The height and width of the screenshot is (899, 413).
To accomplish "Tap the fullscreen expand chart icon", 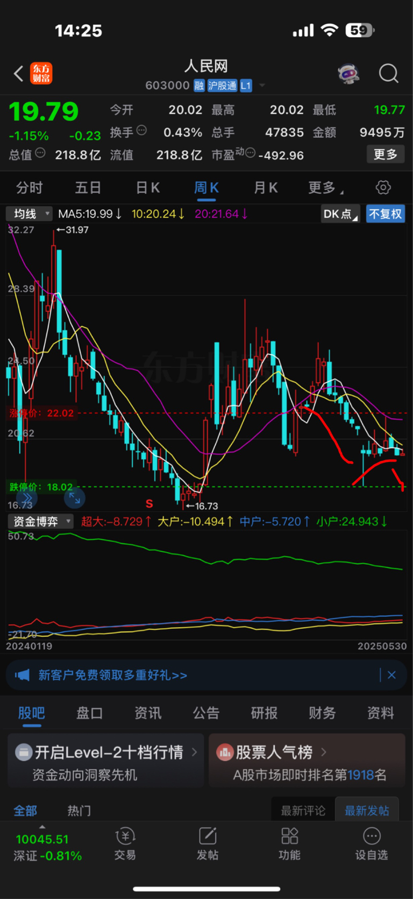I will pyautogui.click(x=75, y=498).
